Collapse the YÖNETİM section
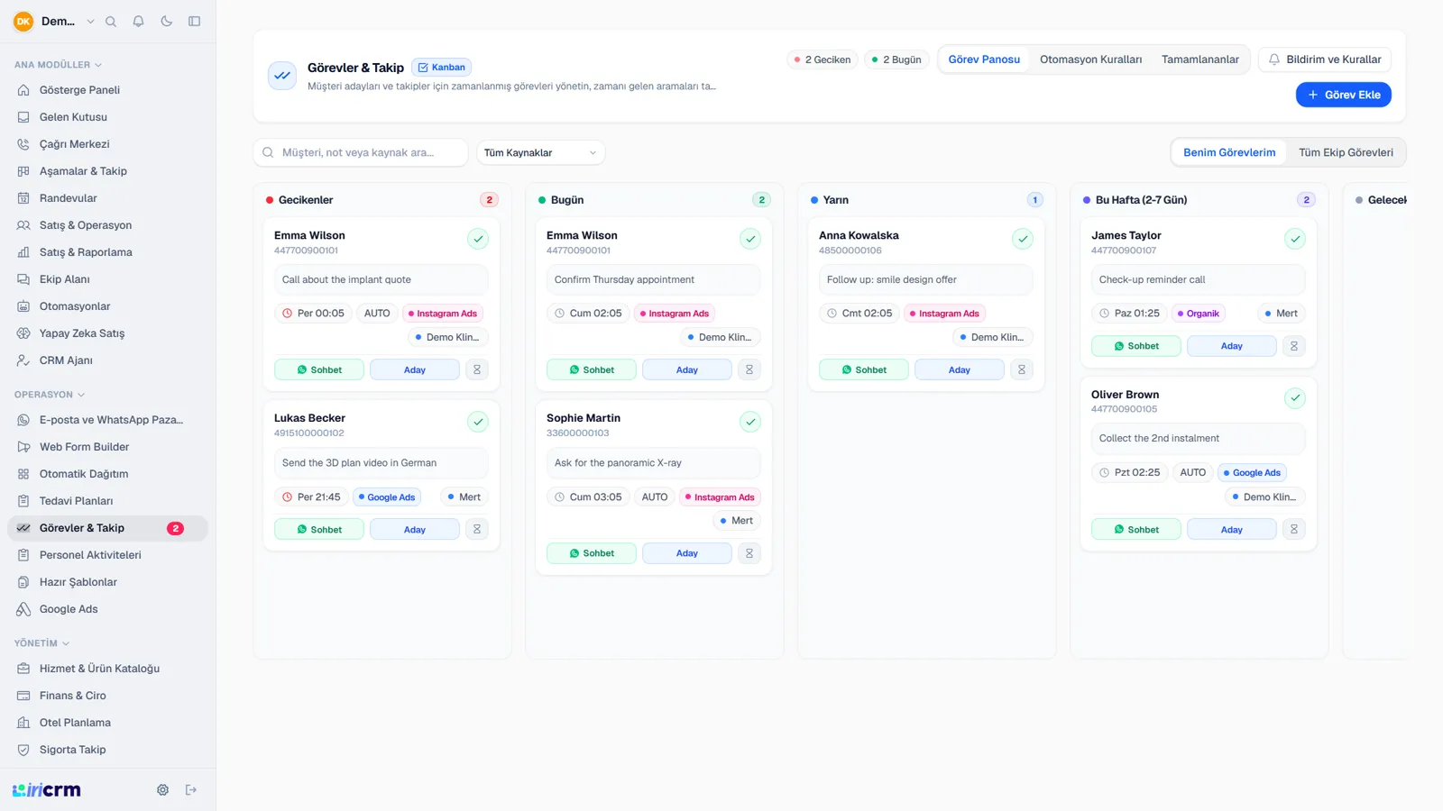The height and width of the screenshot is (811, 1443). 42,643
